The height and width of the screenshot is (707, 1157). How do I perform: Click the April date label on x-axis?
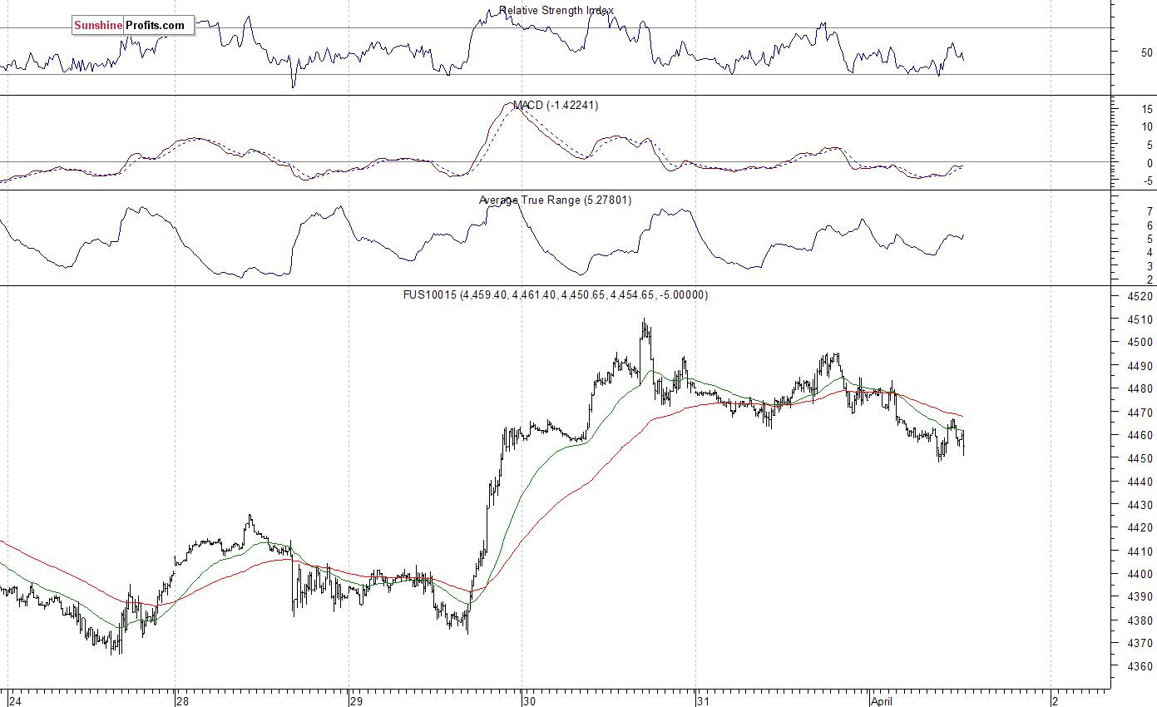pyautogui.click(x=882, y=700)
